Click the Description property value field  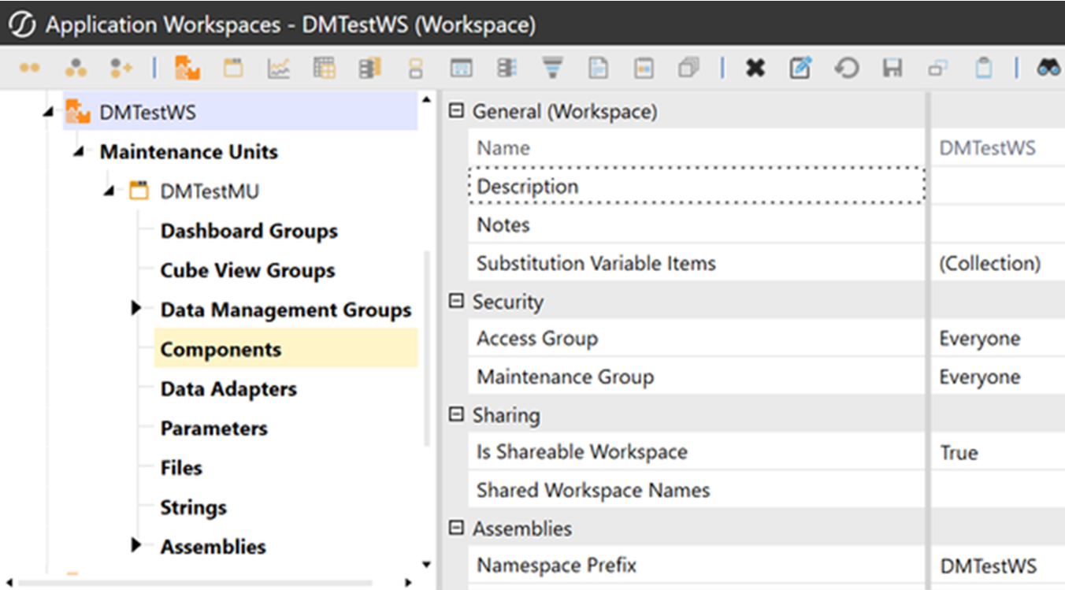[996, 187]
